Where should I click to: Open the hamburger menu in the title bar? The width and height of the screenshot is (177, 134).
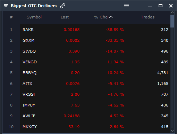pos(127,6)
